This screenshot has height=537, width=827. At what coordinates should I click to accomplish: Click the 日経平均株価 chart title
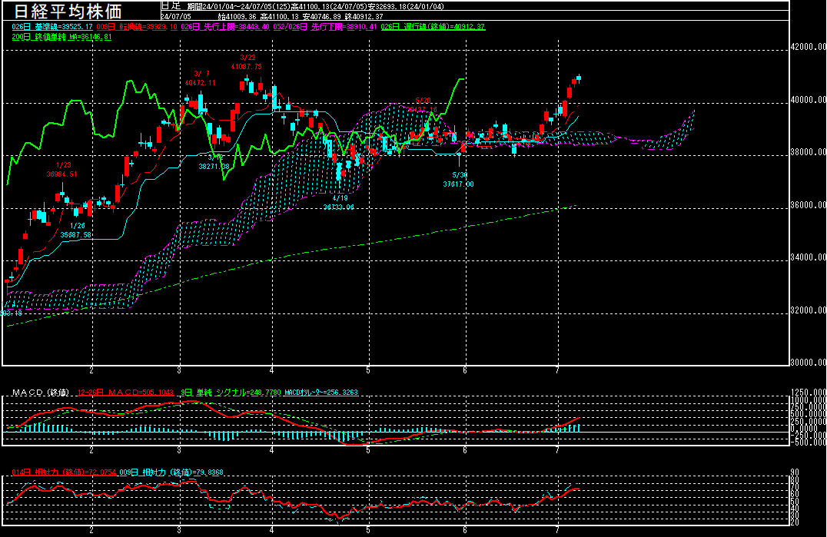click(68, 11)
